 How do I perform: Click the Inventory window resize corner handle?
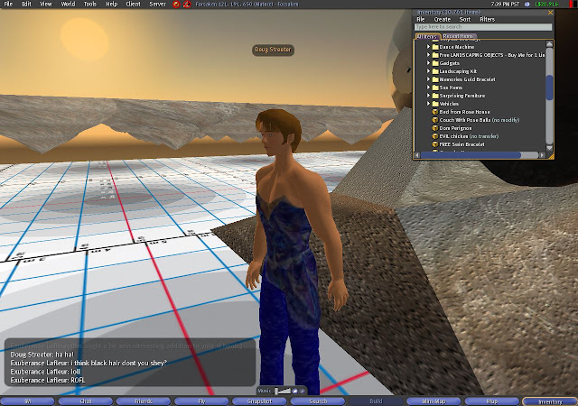click(551, 156)
